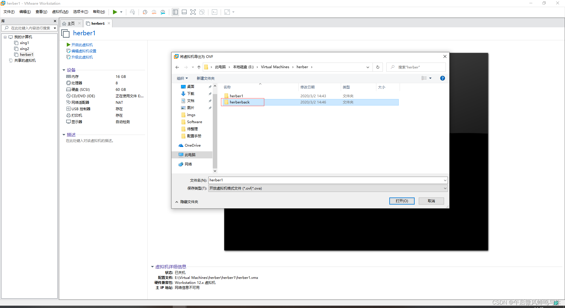Click the dialog back navigation arrow
Image resolution: width=565 pixels, height=308 pixels.
coord(177,67)
